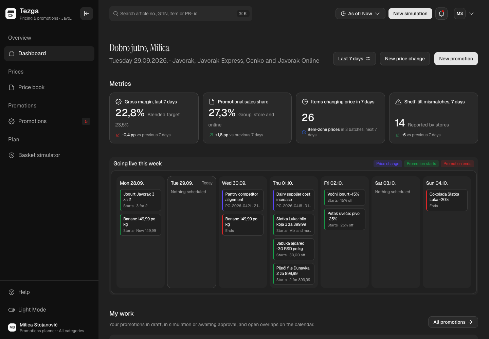This screenshot has height=339, width=489.
Task: Click the red 5 badge beside Promotions
Action: tap(86, 121)
